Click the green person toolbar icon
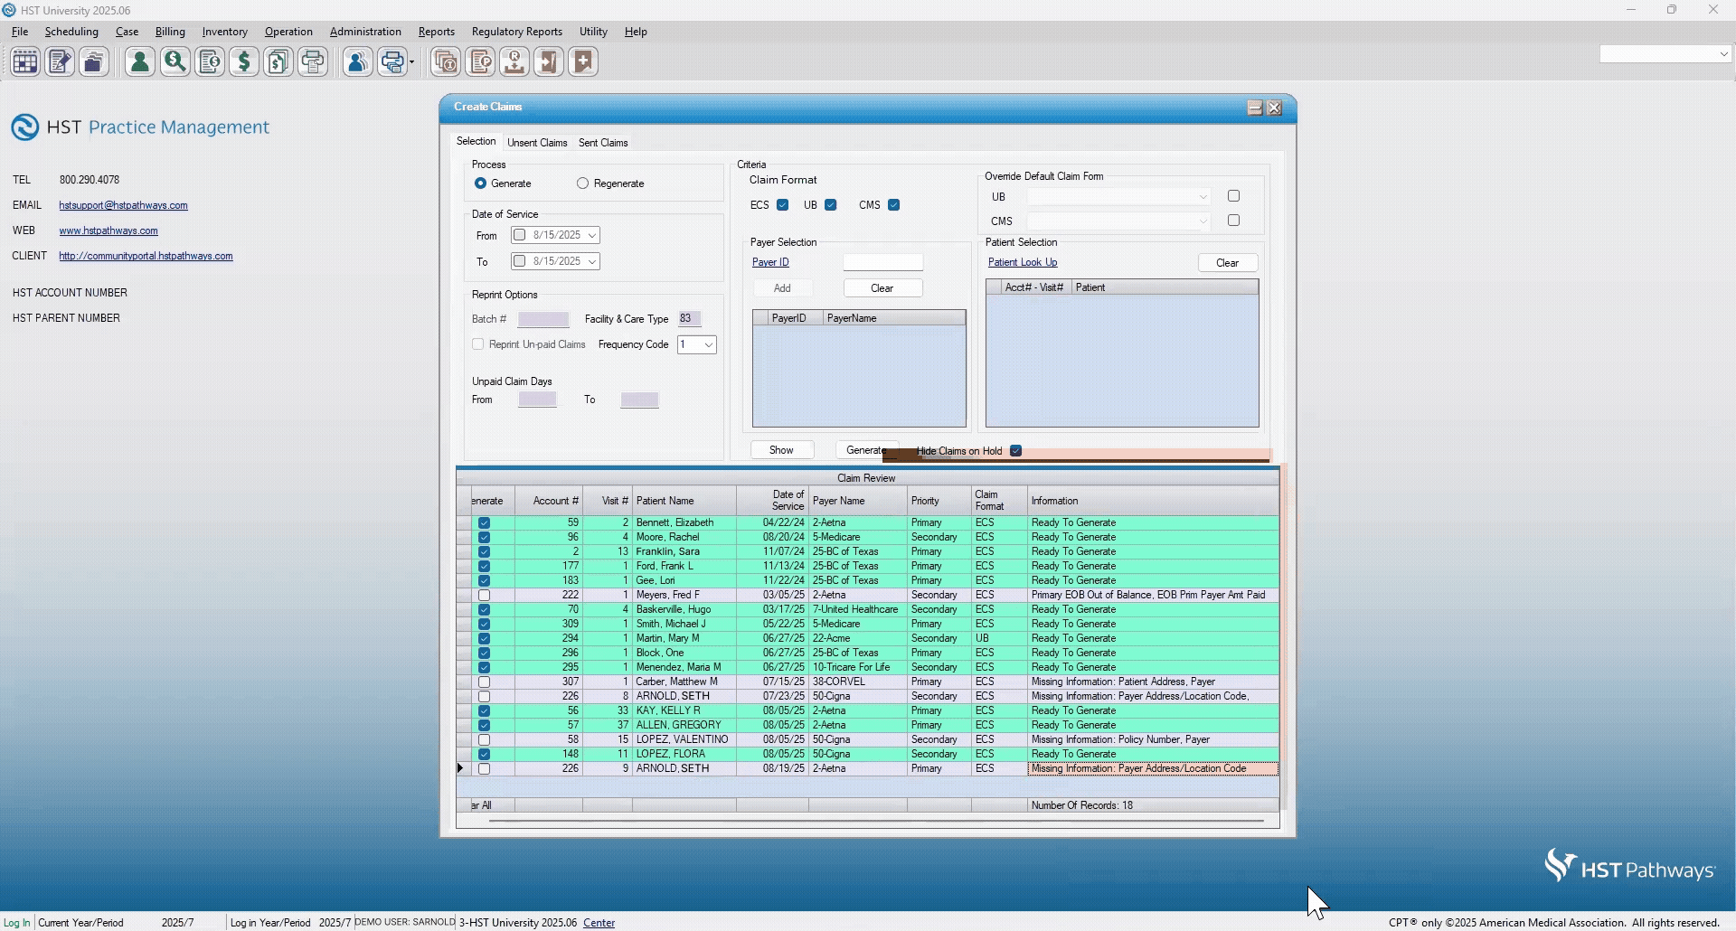 point(140,62)
